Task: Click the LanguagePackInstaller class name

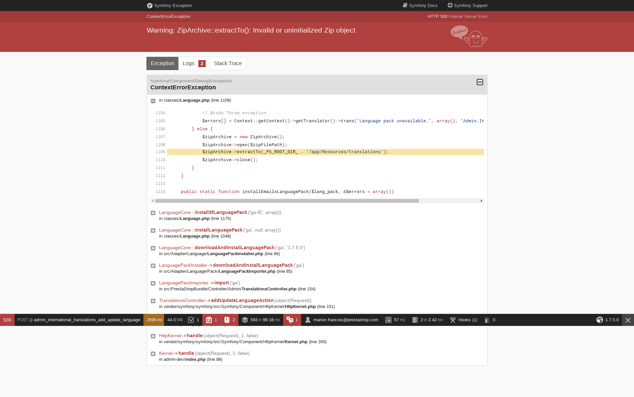Action: tap(183, 265)
